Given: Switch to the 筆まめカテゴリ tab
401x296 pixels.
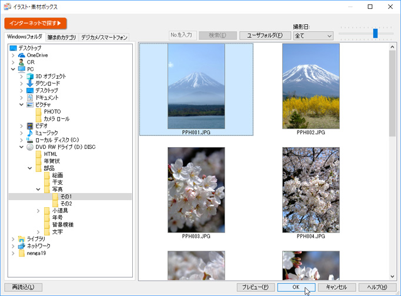Looking at the screenshot, I should [x=62, y=38].
